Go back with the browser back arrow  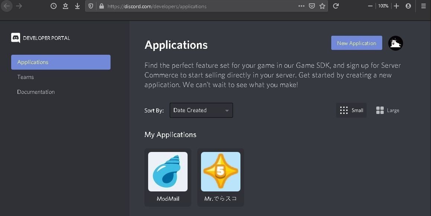pos(7,6)
